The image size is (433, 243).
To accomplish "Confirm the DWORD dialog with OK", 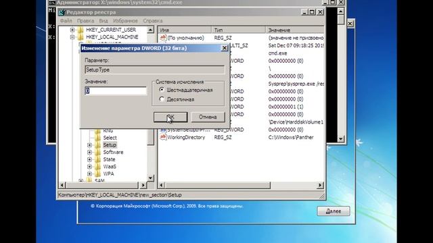I will point(170,117).
